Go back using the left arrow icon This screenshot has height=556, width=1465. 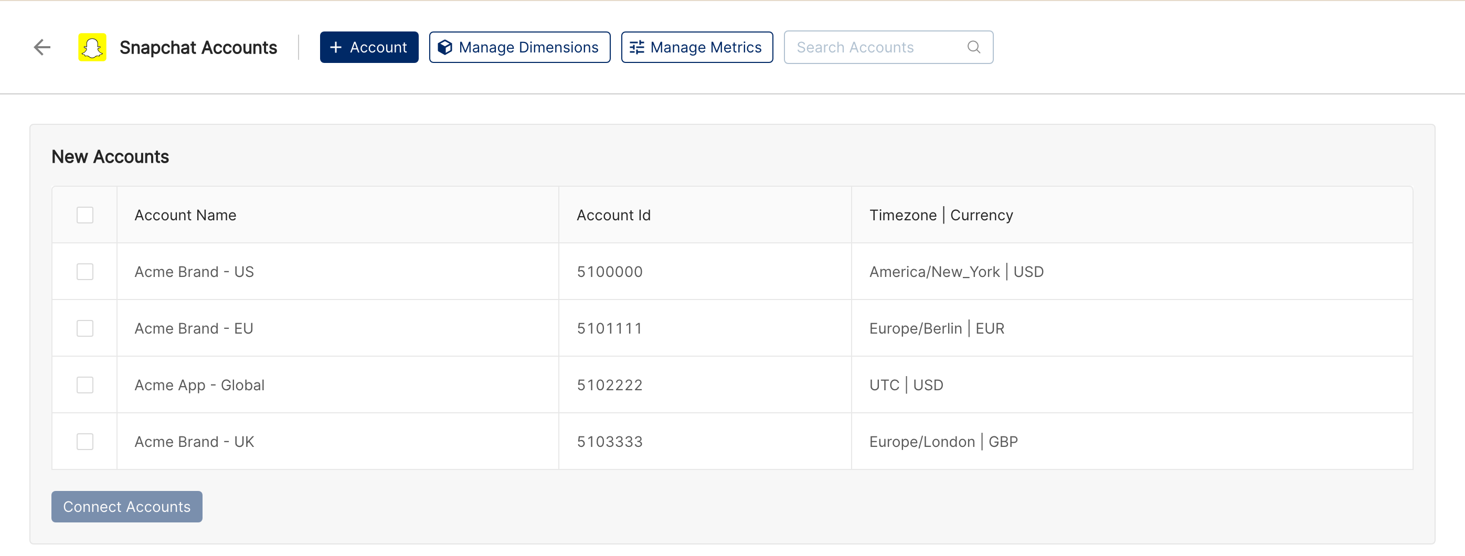click(x=42, y=47)
